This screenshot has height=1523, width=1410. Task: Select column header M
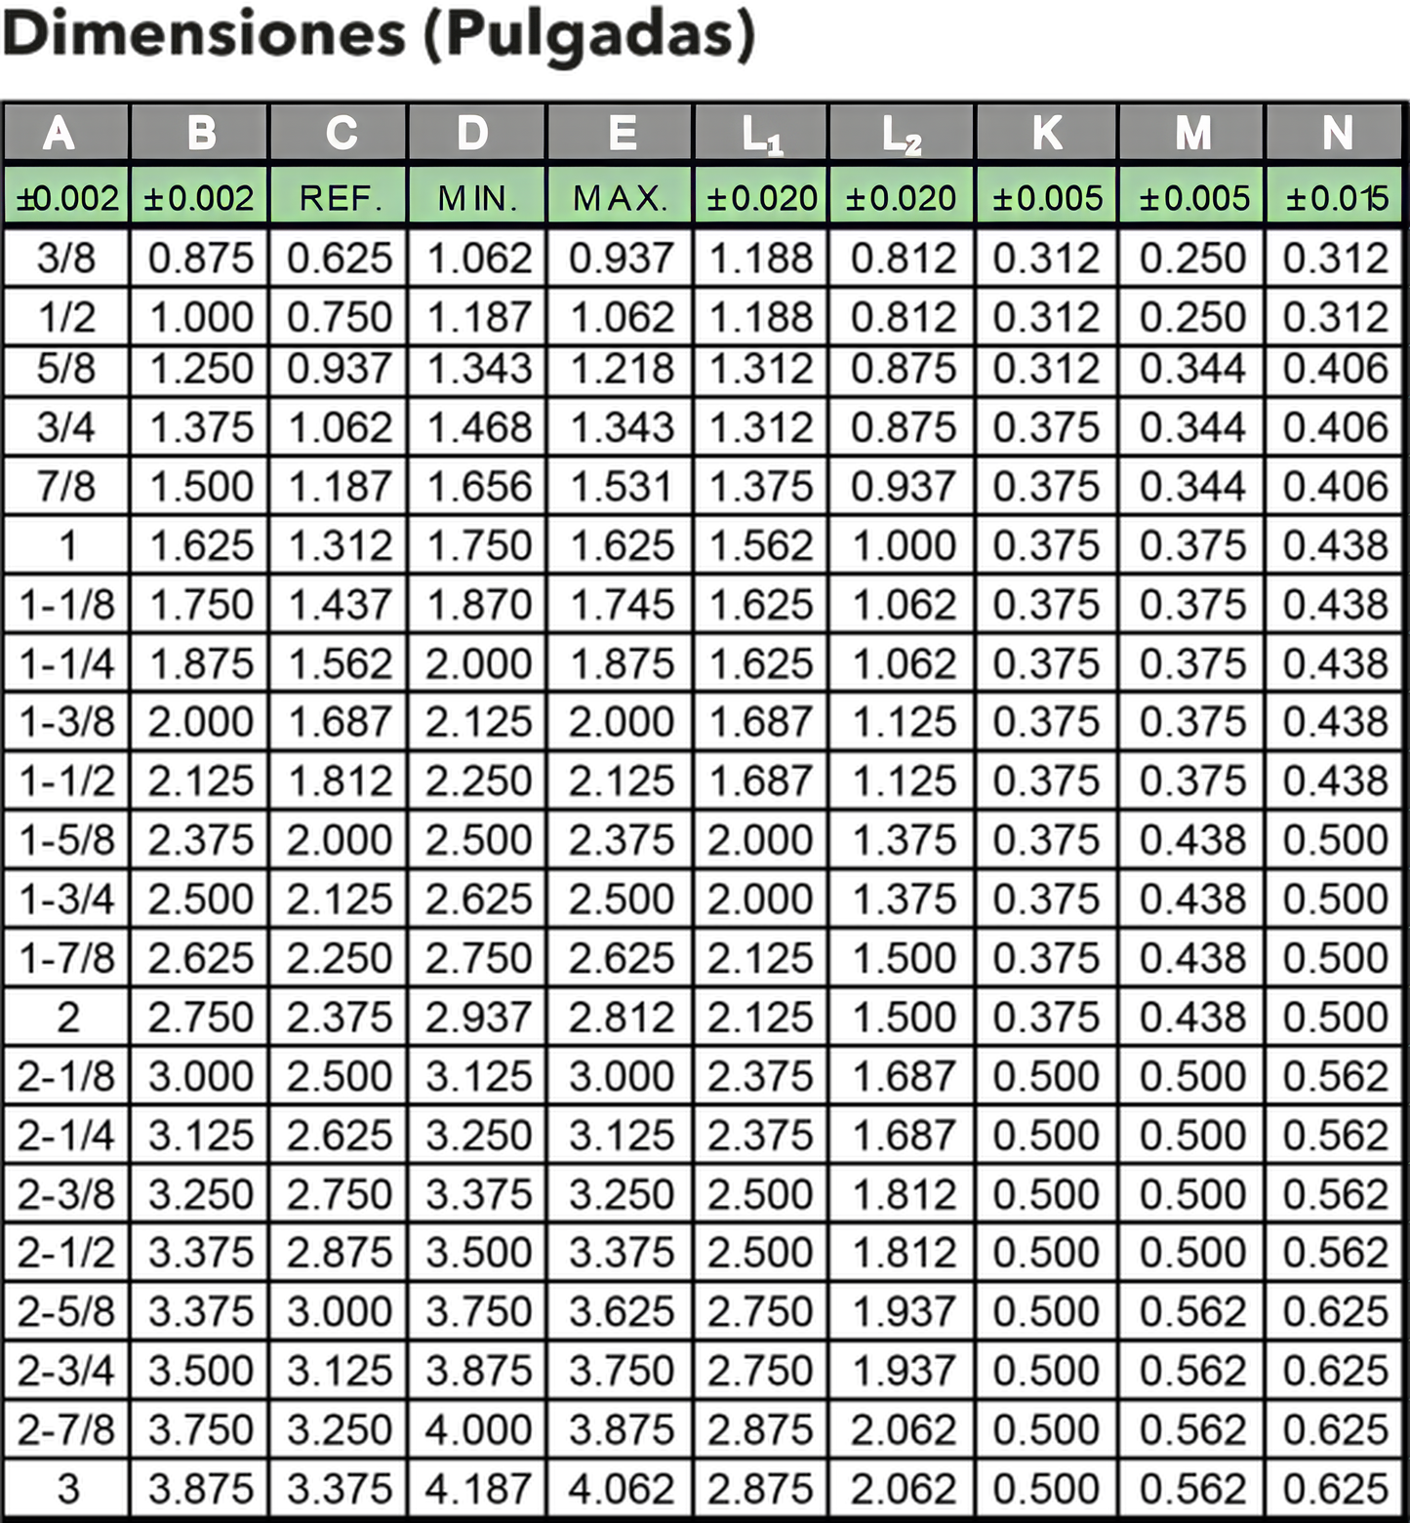coord(1191,133)
